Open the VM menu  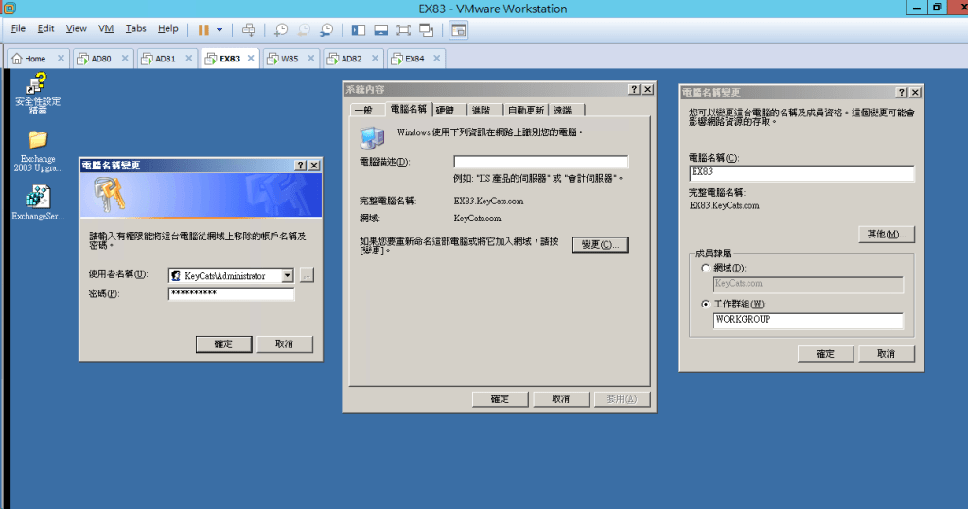click(x=106, y=29)
